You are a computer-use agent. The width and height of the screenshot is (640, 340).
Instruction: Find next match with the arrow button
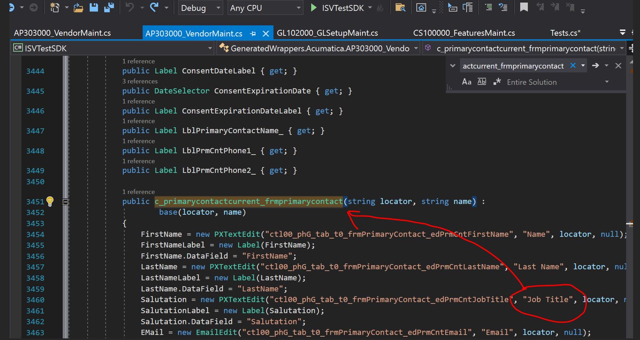click(x=595, y=65)
